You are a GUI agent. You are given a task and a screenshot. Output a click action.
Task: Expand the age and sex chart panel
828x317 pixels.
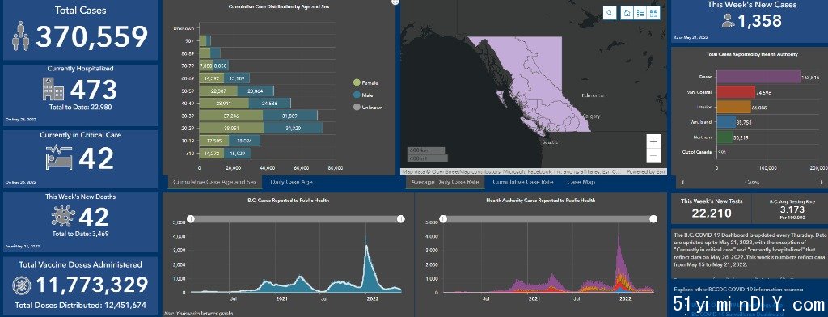click(x=395, y=2)
